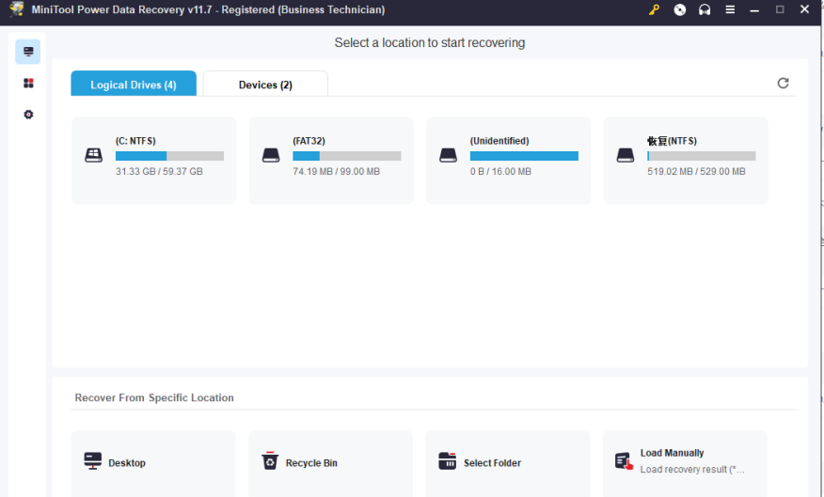Open the headset support icon
Viewport: 824px width, 497px height.
pyautogui.click(x=705, y=9)
